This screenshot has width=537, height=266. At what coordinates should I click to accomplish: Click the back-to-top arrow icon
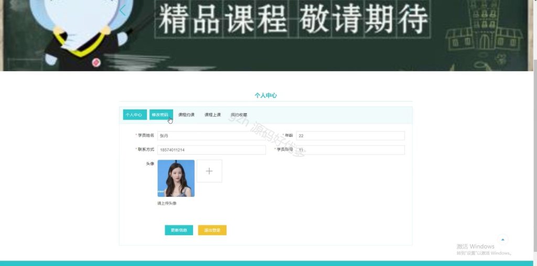503,240
